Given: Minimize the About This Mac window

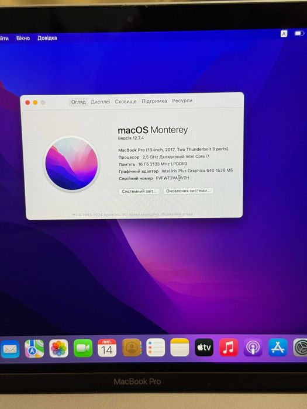Looking at the screenshot, I should 35,102.
